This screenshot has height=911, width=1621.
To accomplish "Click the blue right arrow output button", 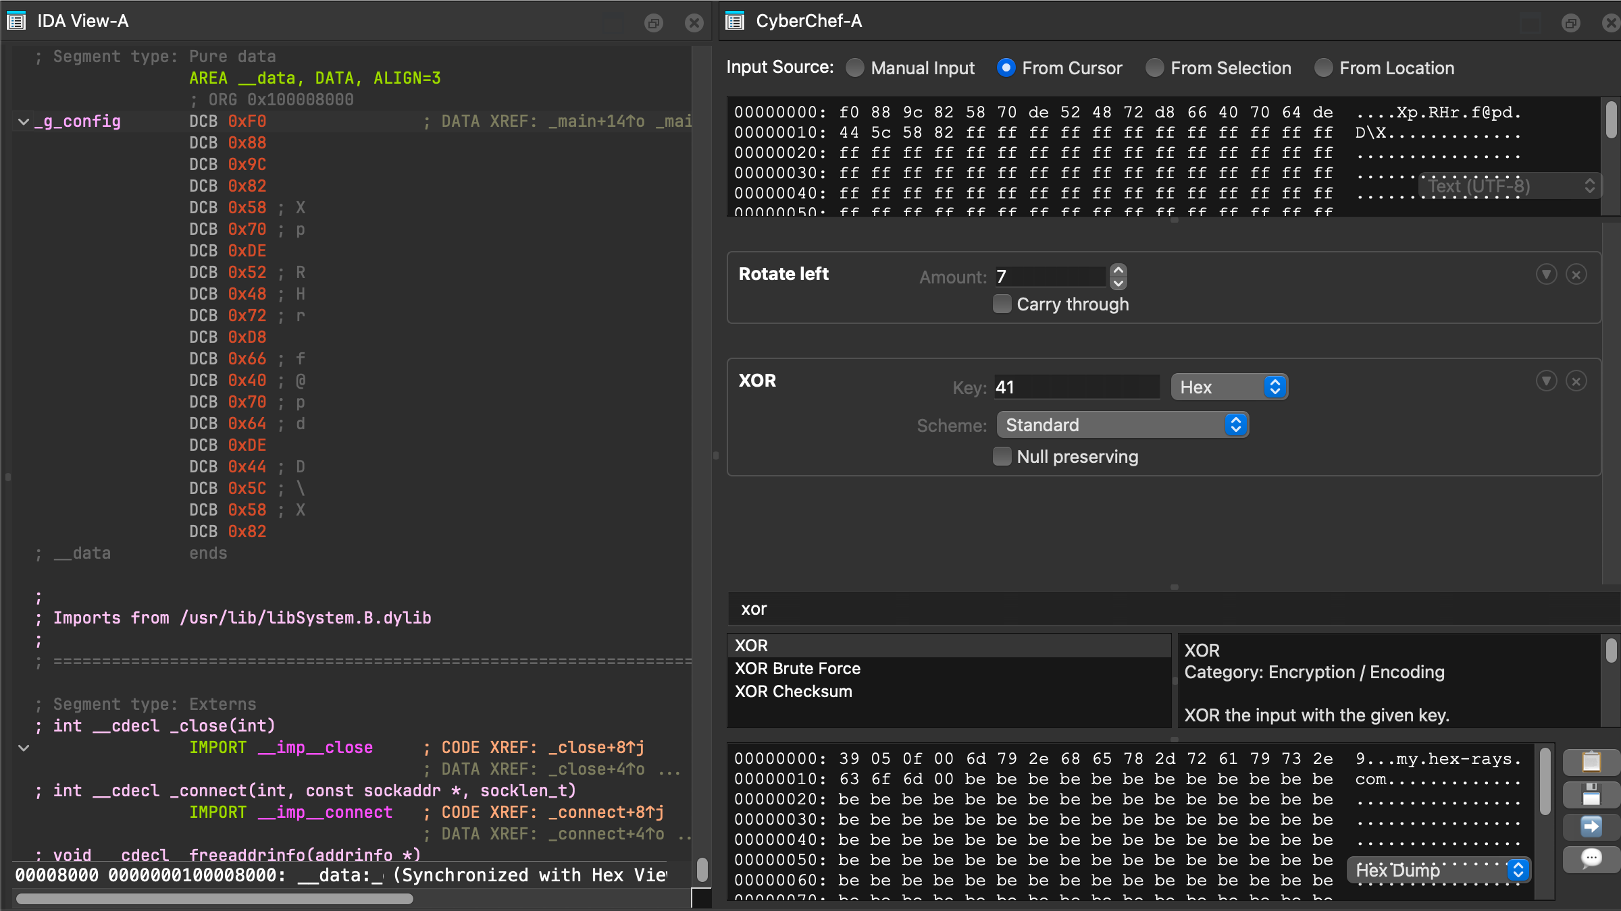I will (1591, 827).
